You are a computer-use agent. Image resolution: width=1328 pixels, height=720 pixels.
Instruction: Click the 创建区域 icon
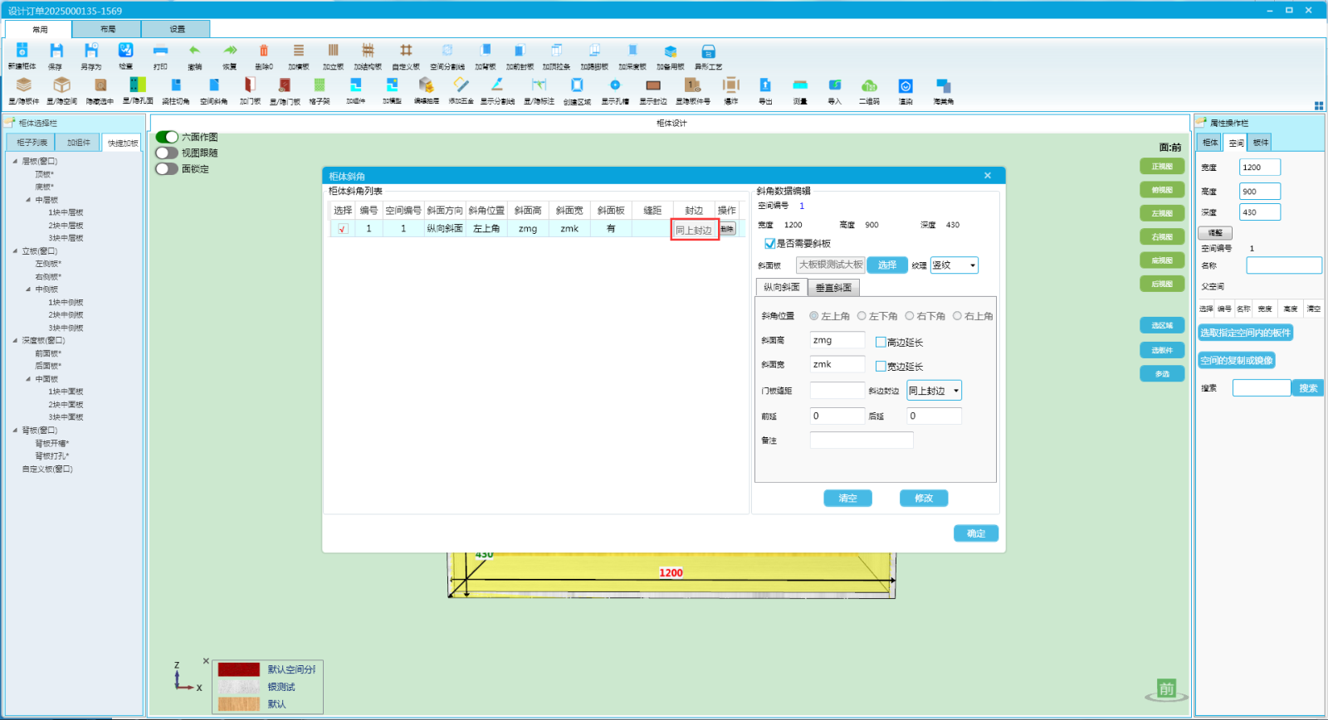pyautogui.click(x=577, y=85)
